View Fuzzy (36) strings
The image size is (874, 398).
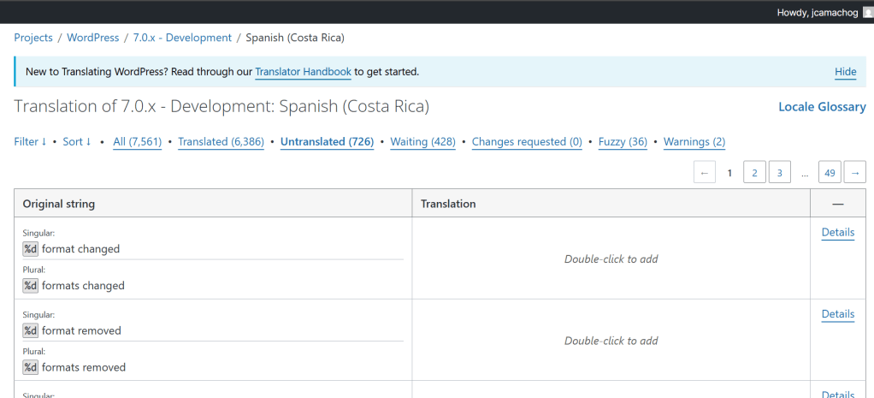(622, 142)
